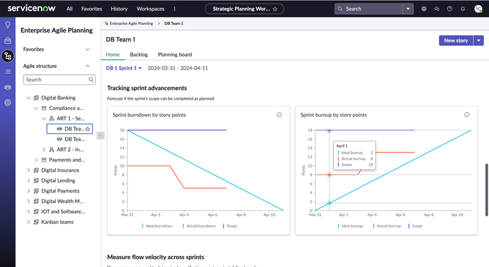Expand the ART 2 node
Screen dimensions: 489x267
coord(44,149)
